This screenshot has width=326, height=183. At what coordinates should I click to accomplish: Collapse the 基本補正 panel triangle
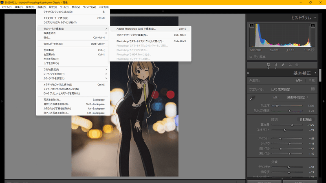point(315,73)
